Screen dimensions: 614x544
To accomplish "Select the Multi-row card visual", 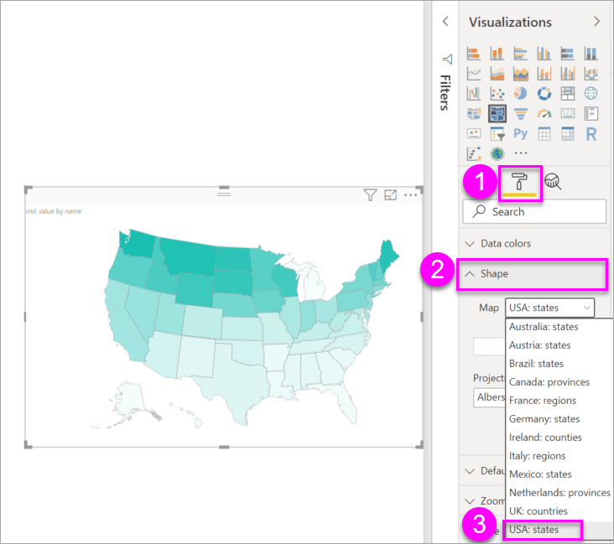I will [591, 113].
